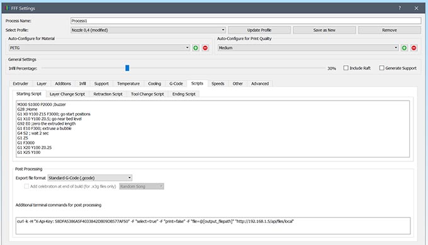
Task: Click inside the starting script text area
Action: [x=213, y=129]
